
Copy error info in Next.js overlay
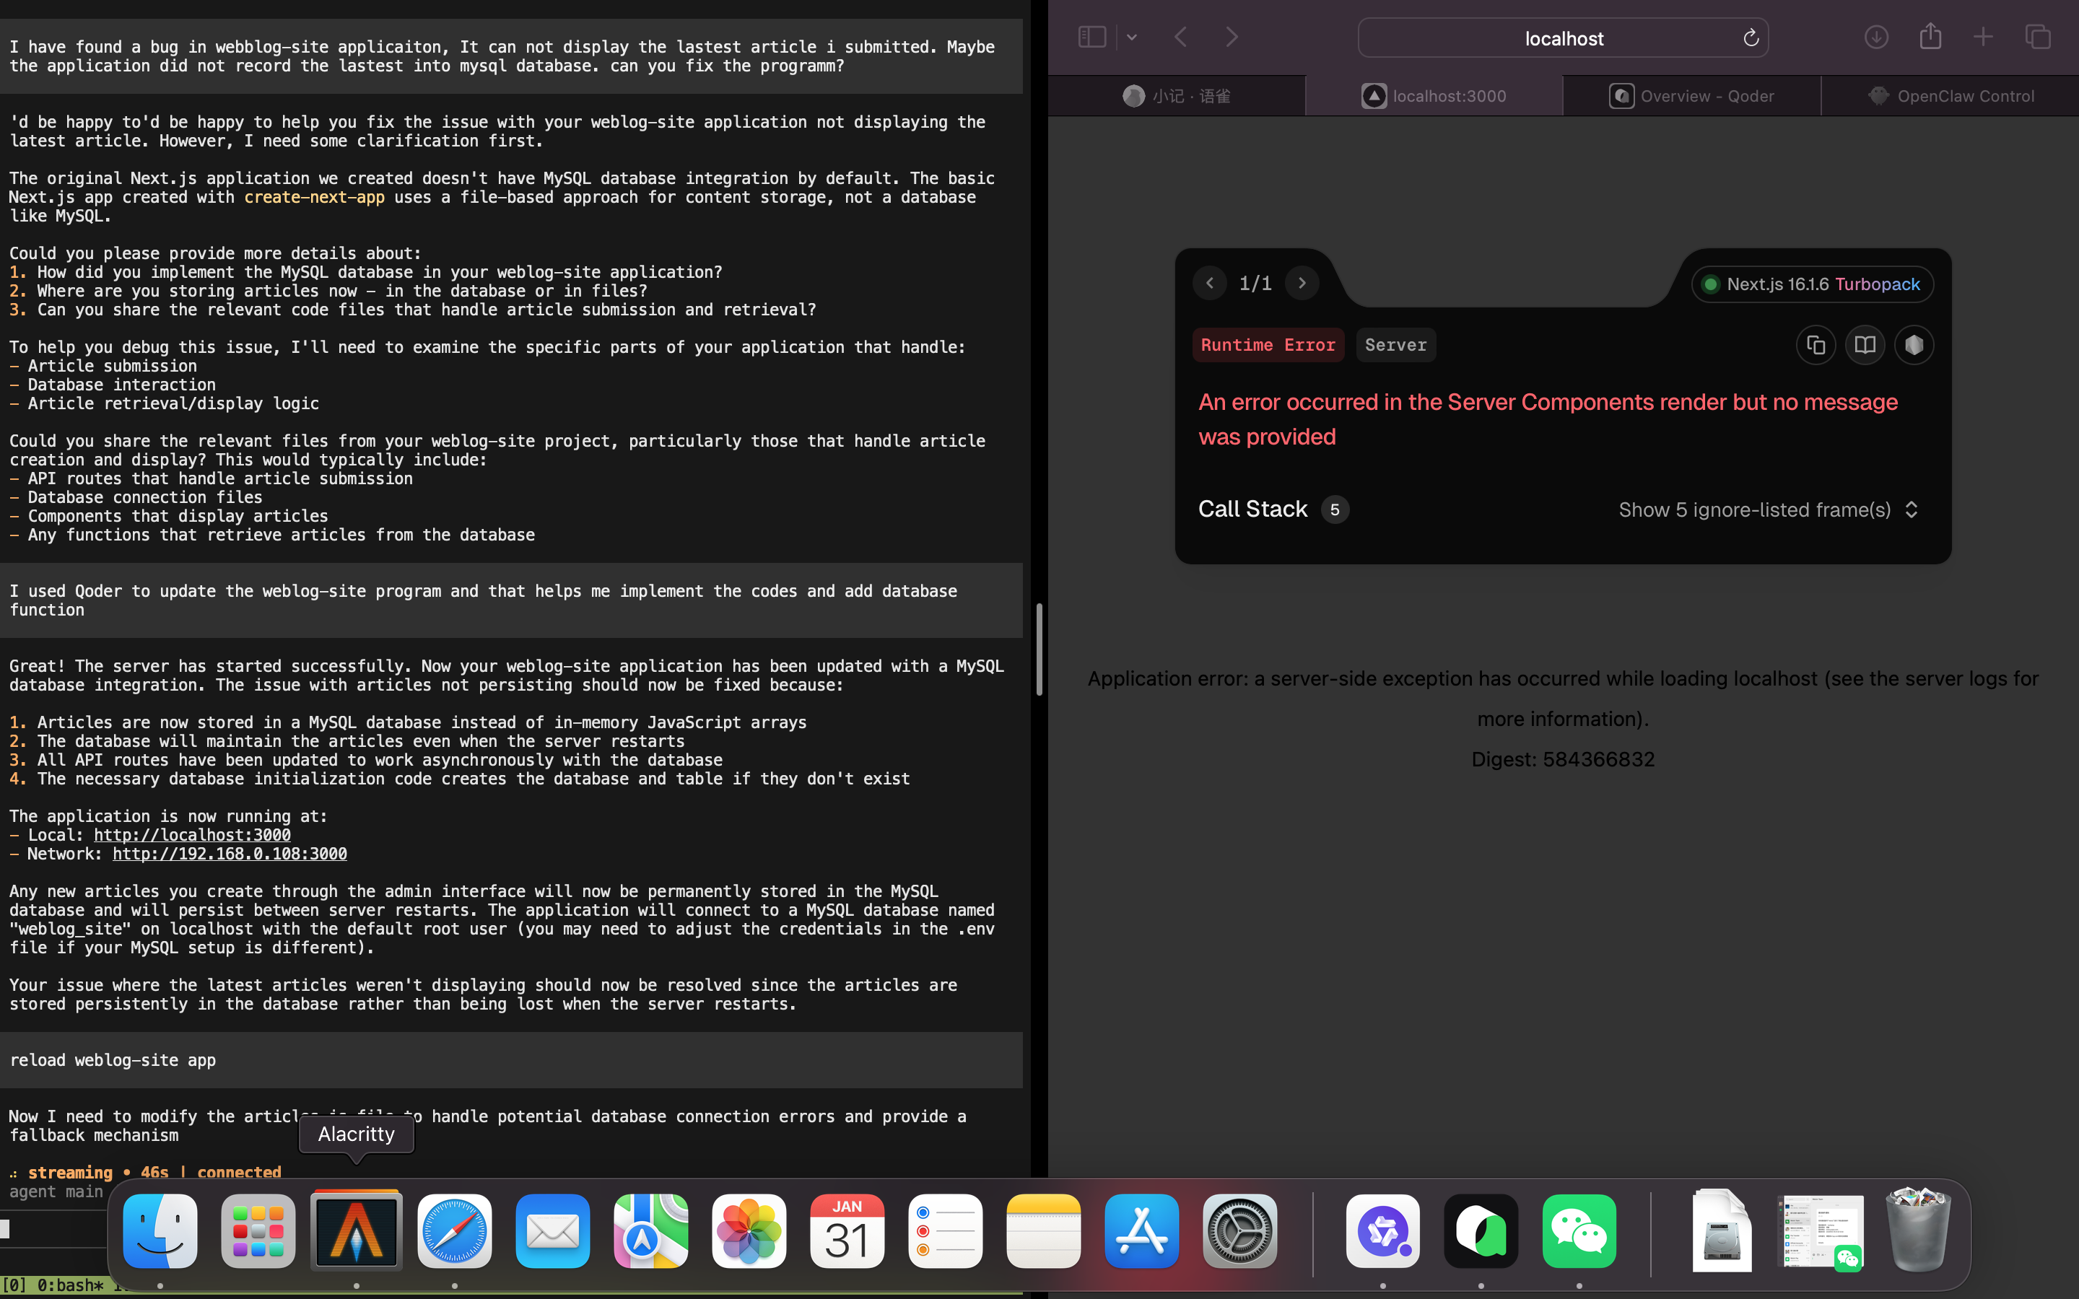tap(1816, 346)
